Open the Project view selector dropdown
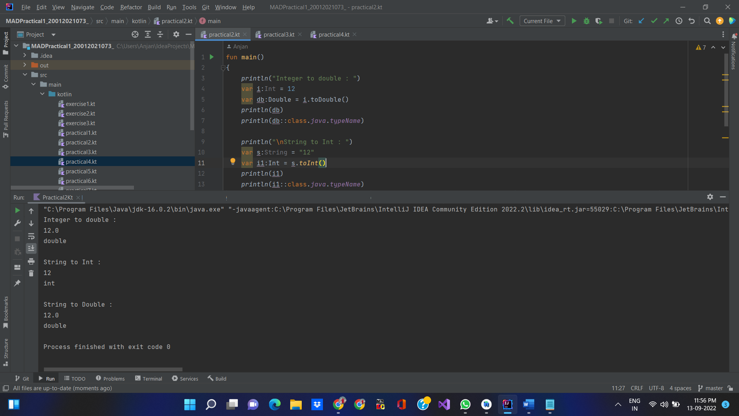The width and height of the screenshot is (739, 416). (54, 34)
